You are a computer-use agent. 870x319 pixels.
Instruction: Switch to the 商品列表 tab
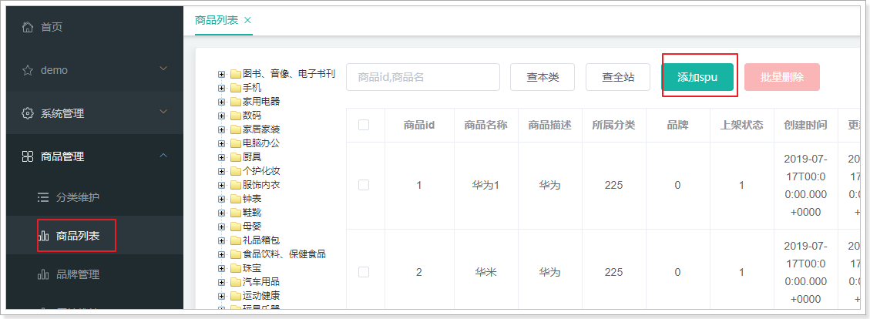[217, 20]
